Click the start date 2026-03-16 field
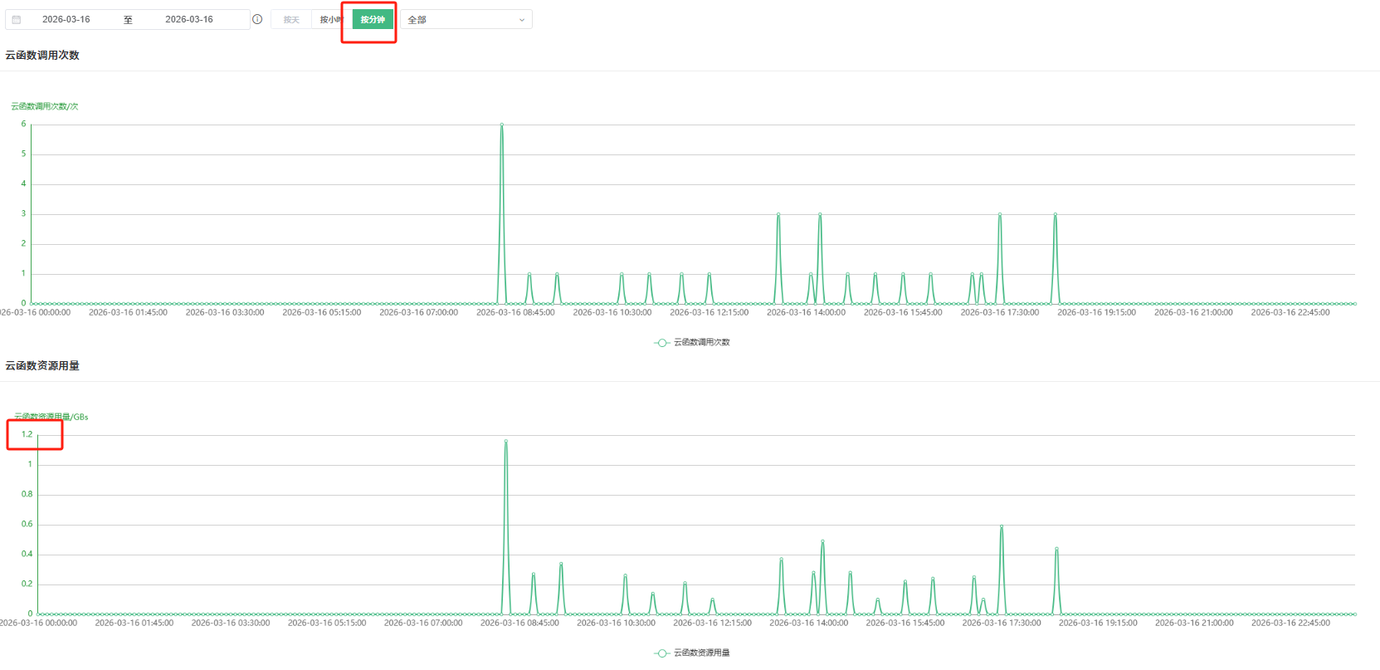The height and width of the screenshot is (670, 1380). pos(66,19)
